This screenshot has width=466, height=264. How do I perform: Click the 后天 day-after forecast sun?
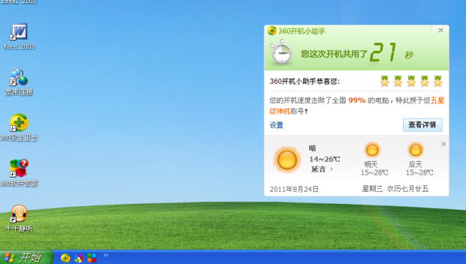click(x=415, y=150)
